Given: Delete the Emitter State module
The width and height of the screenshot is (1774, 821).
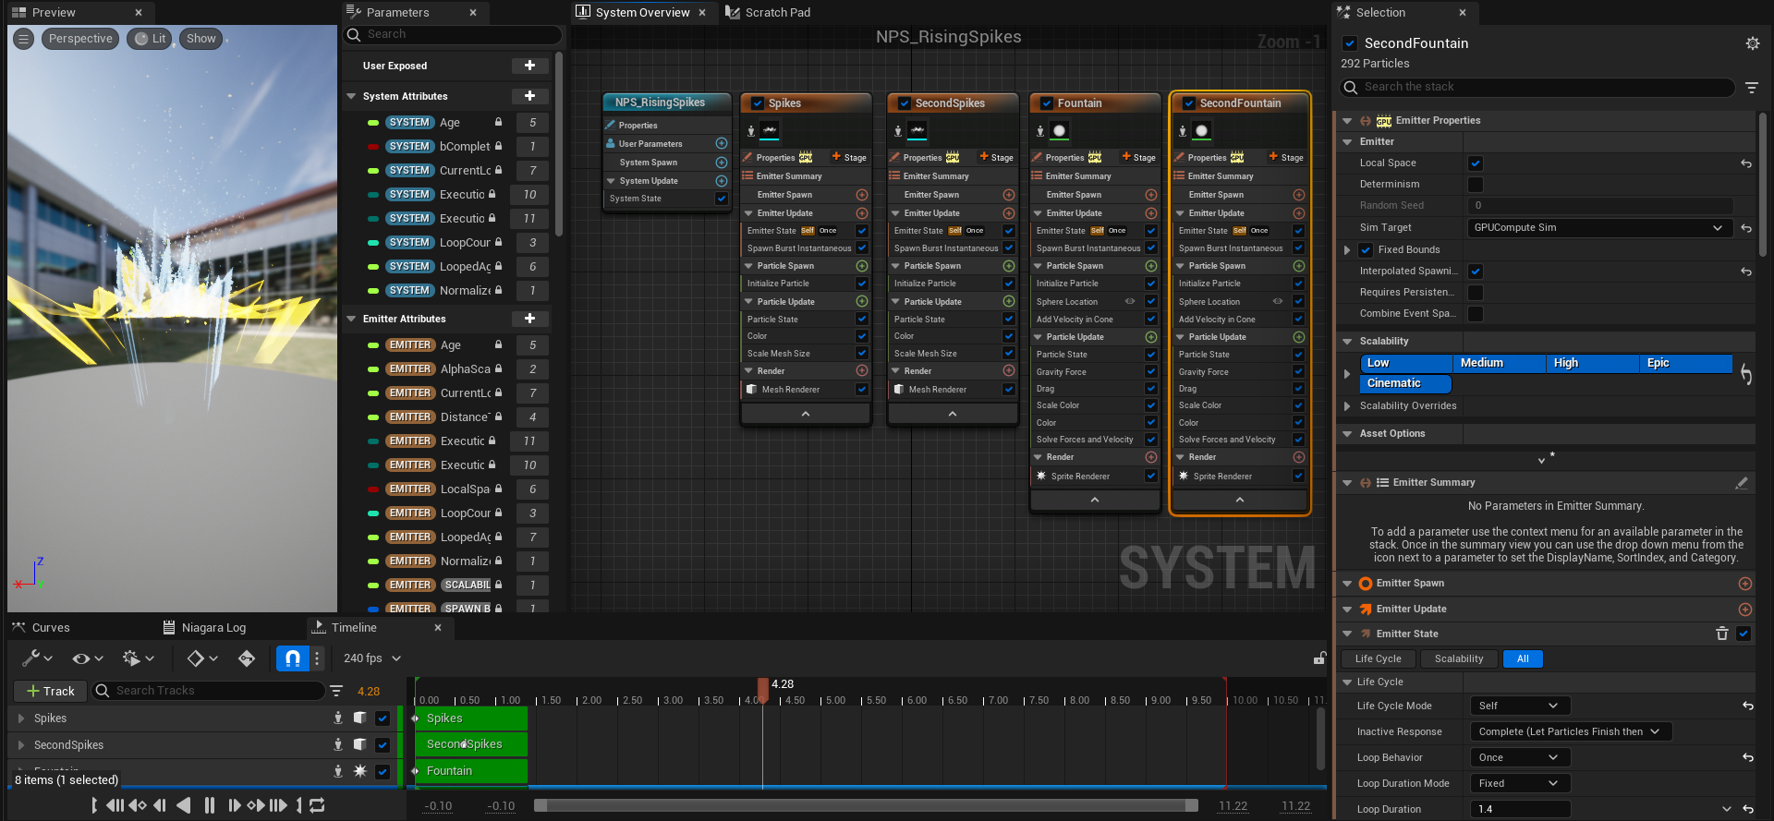Looking at the screenshot, I should 1722,634.
